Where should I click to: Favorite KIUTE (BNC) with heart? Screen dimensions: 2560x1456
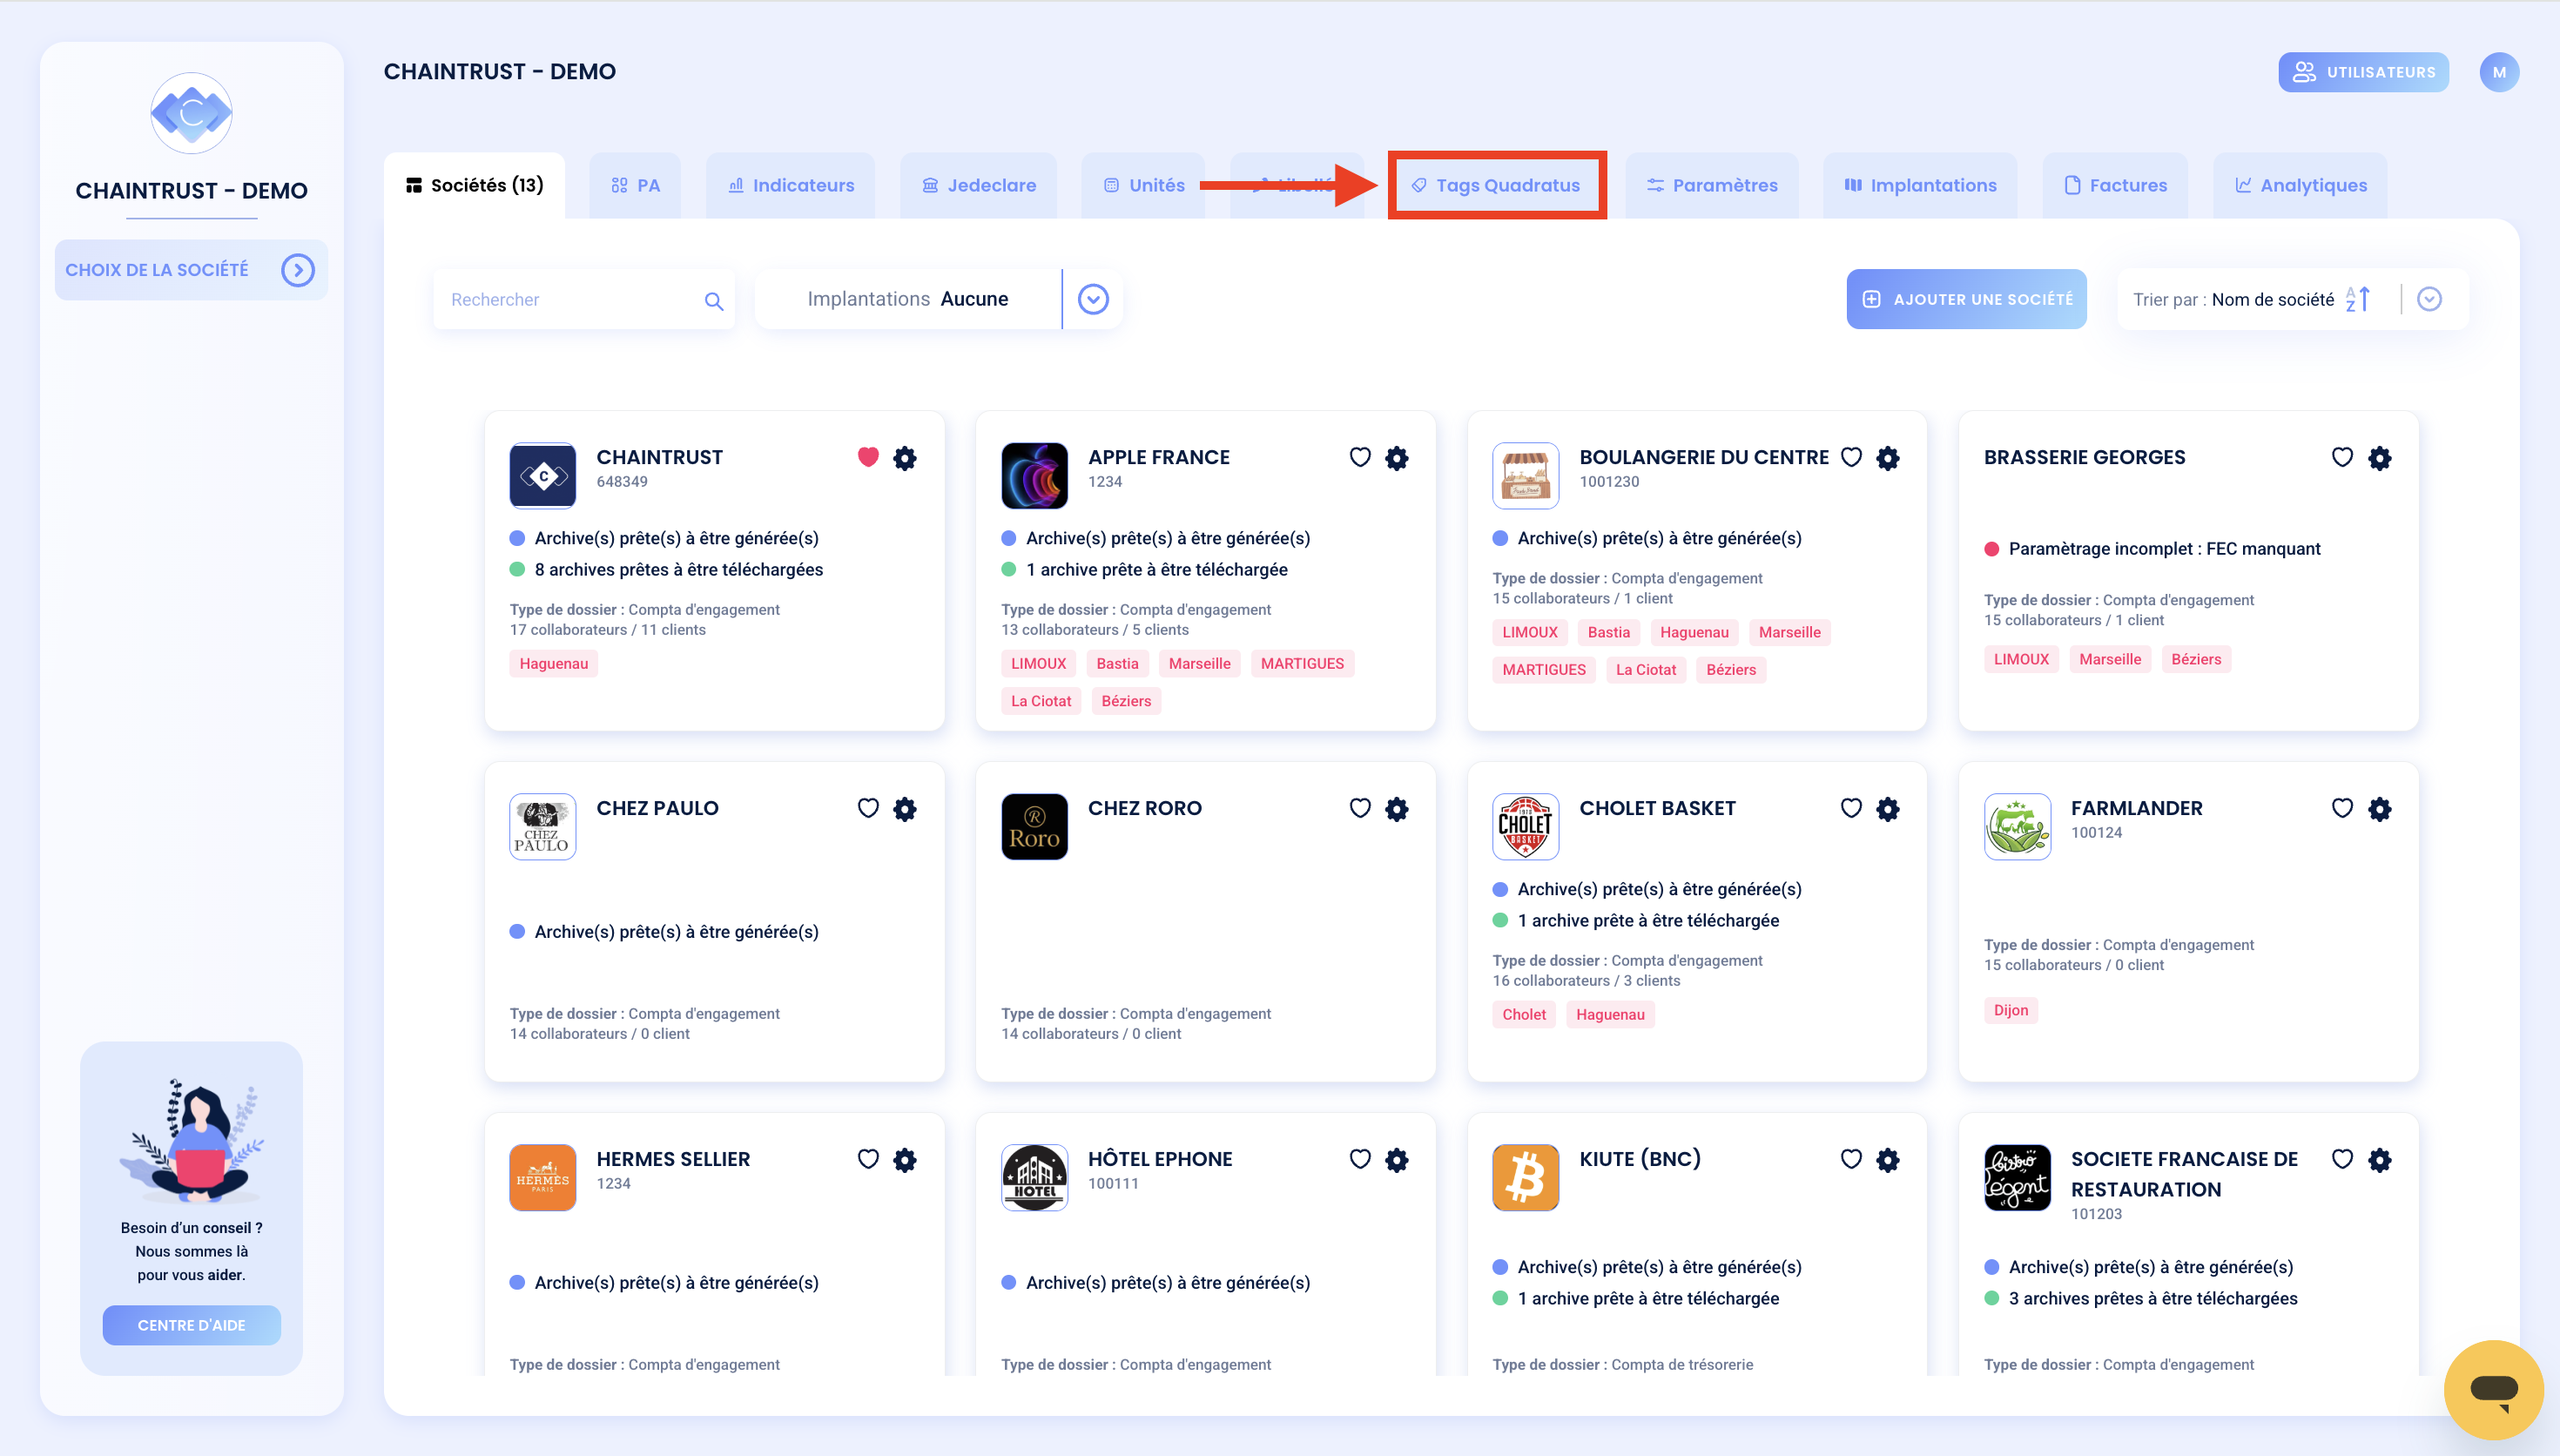point(1851,1159)
